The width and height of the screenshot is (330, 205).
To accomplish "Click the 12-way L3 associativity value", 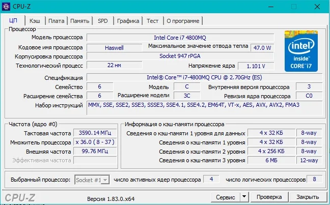I will (x=309, y=160).
